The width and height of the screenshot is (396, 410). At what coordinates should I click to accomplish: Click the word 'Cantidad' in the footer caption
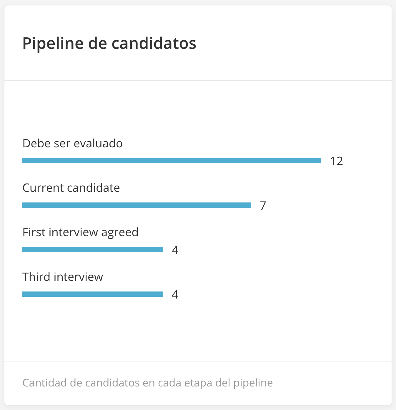pos(41,383)
